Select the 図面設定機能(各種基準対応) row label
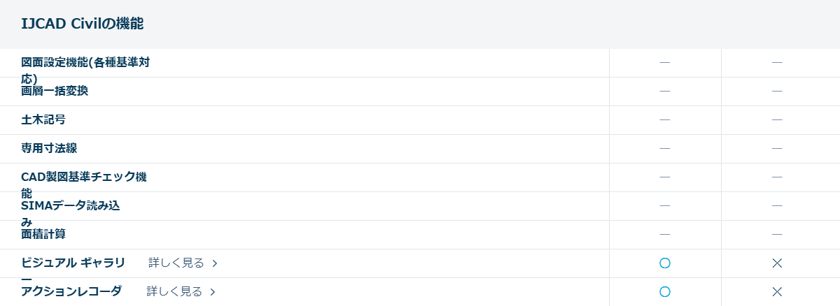840x306 pixels. coord(85,63)
